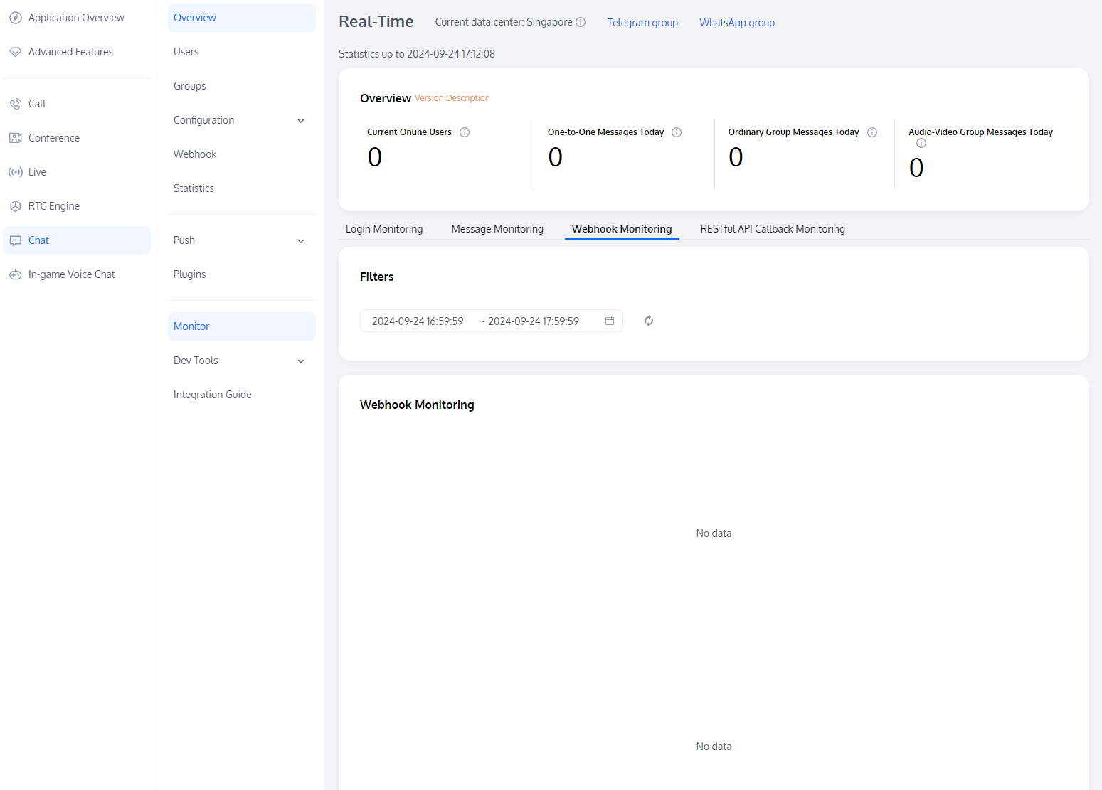Click the refresh icon beside the date filter
The width and height of the screenshot is (1102, 790).
click(648, 321)
